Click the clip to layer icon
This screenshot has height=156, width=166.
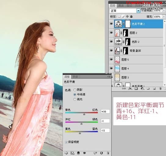pyautogui.click(x=79, y=153)
